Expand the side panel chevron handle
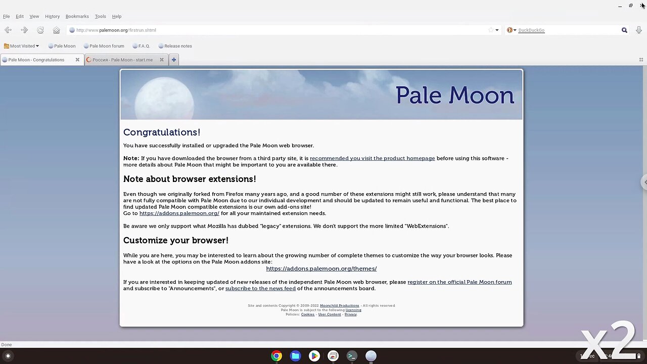This screenshot has height=364, width=647. tap(644, 182)
